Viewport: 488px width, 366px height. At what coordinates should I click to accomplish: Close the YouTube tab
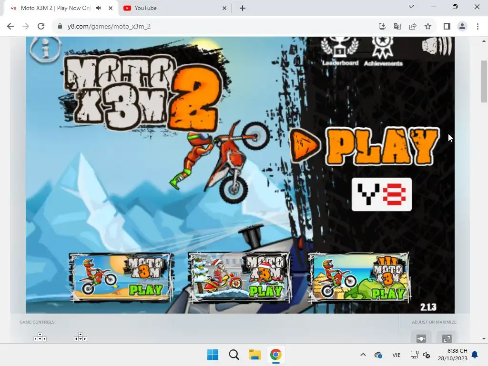point(224,9)
